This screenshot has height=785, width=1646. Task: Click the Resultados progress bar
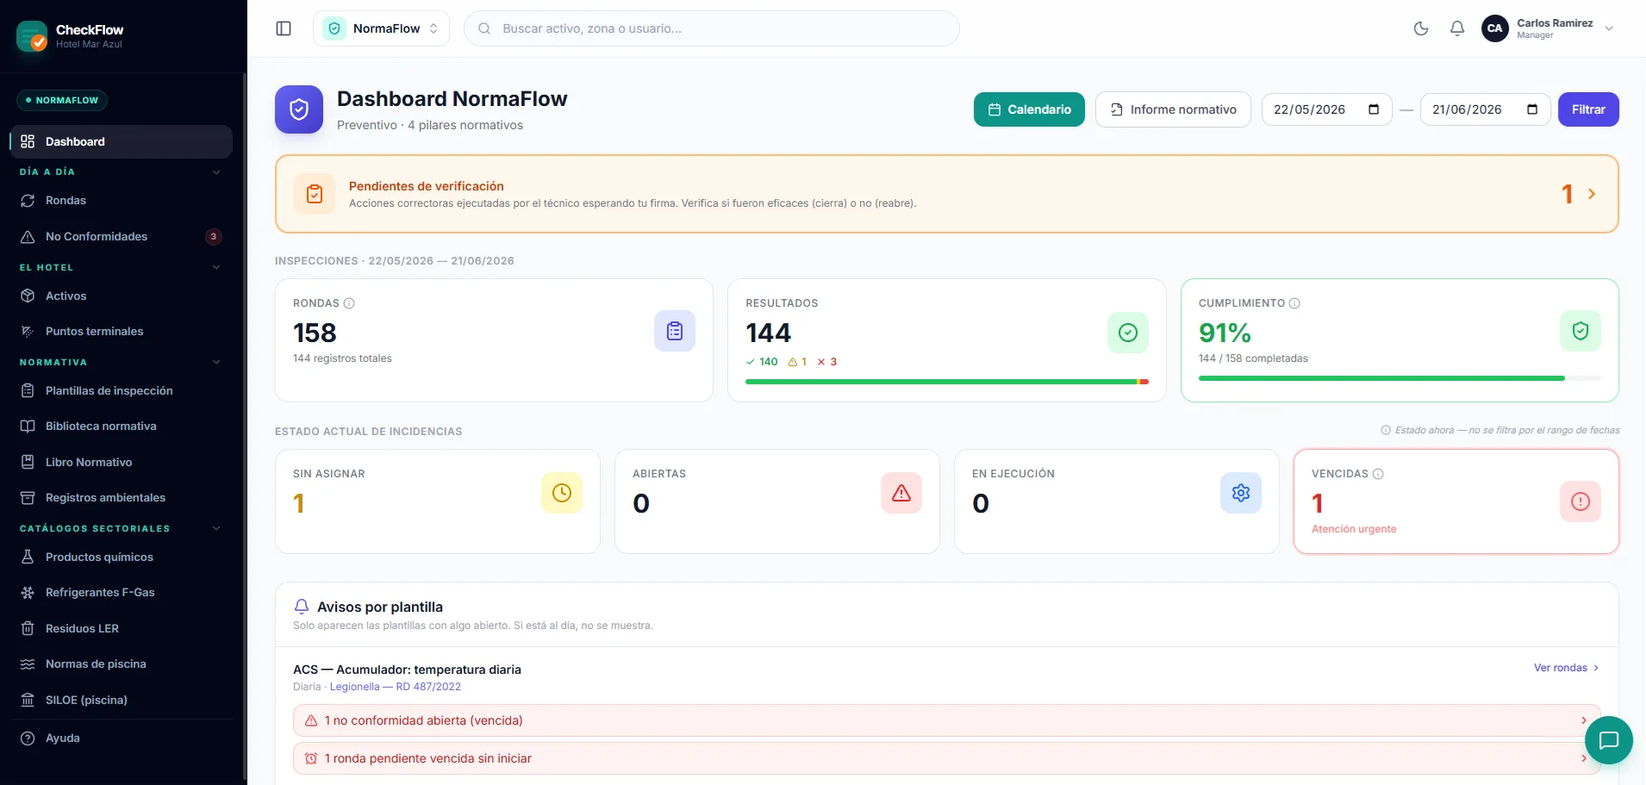[x=947, y=382]
